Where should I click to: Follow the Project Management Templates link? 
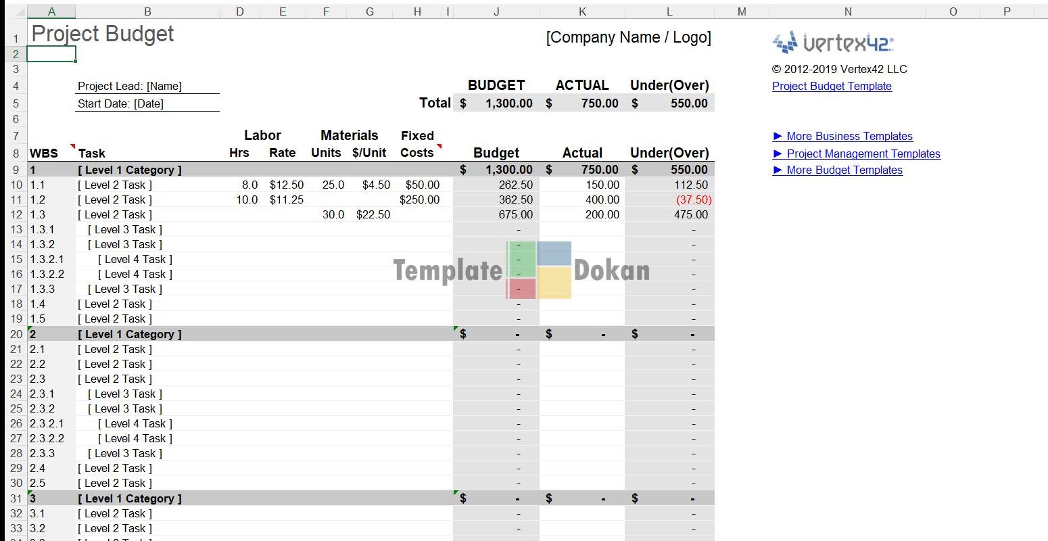click(x=863, y=154)
